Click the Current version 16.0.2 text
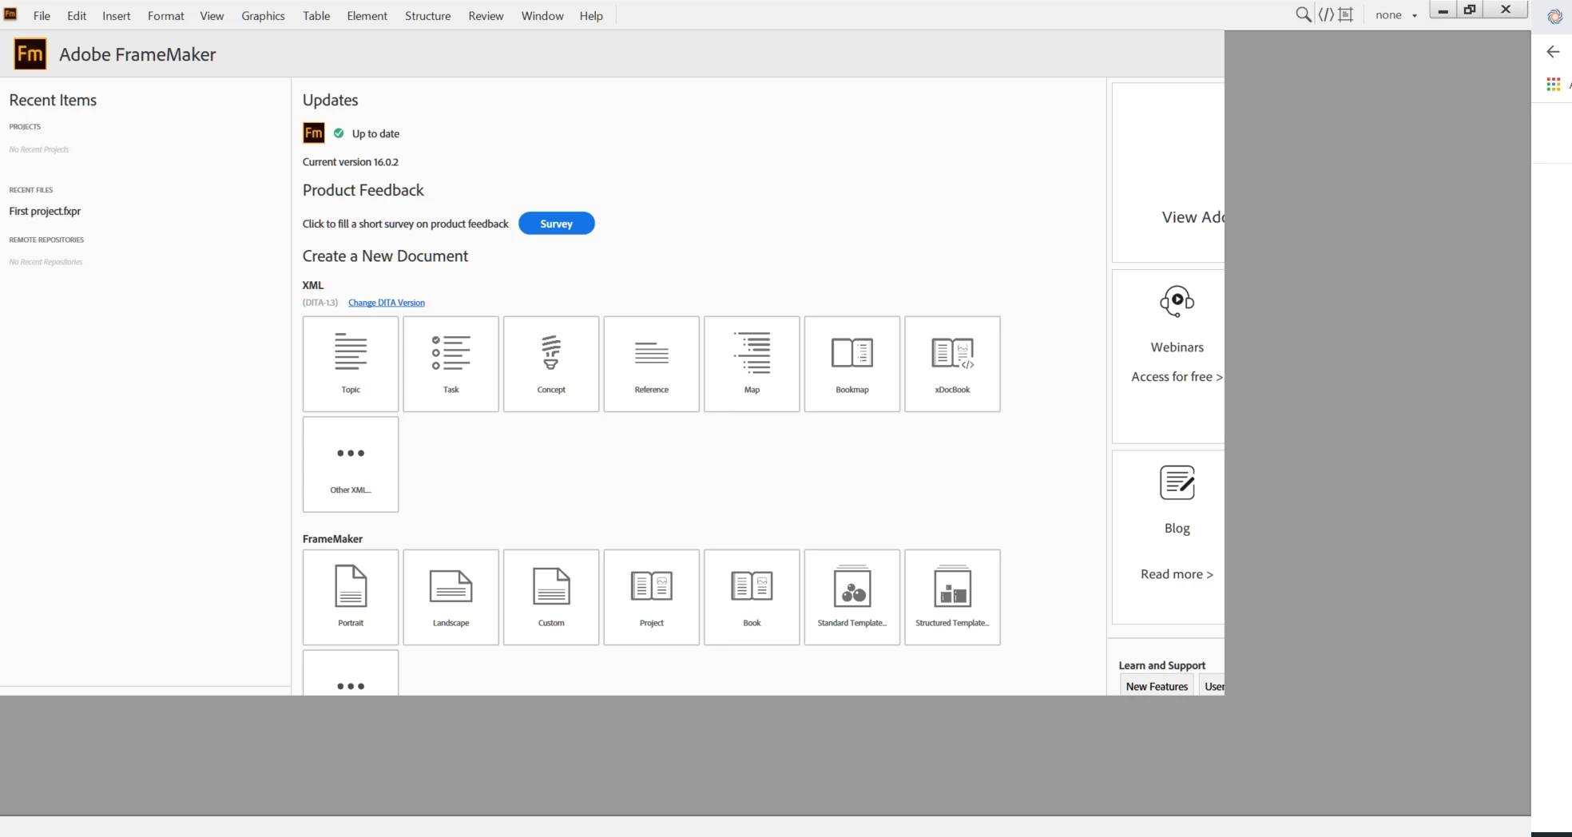The height and width of the screenshot is (837, 1572). coord(350,161)
